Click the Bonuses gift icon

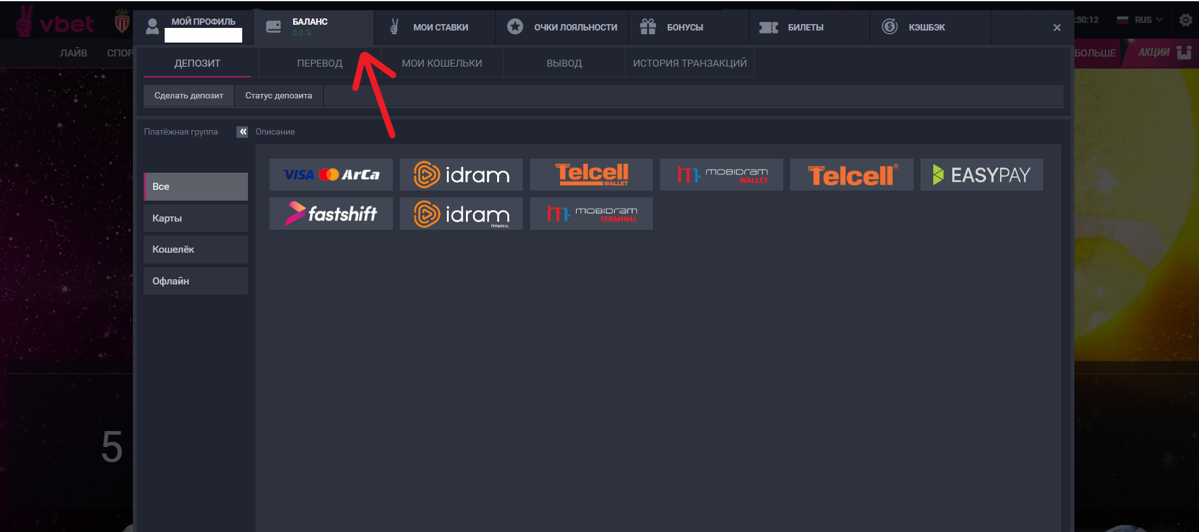(x=648, y=27)
